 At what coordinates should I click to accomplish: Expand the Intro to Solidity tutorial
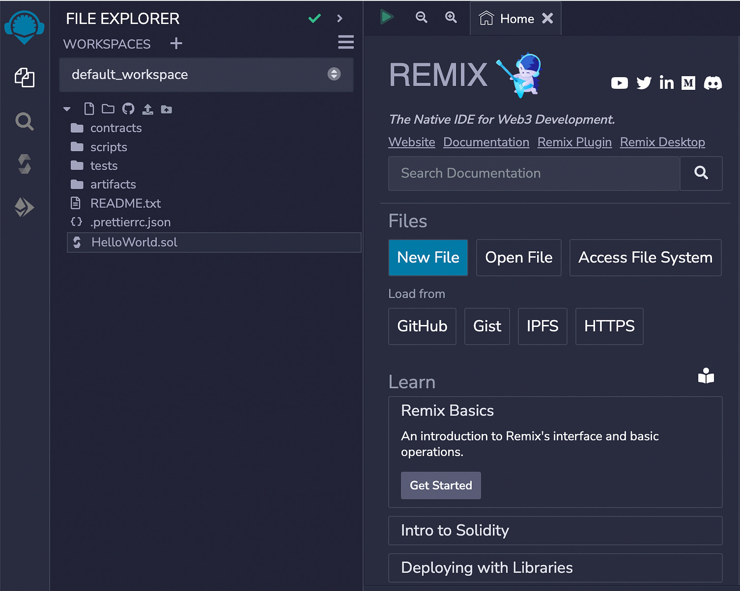pyautogui.click(x=556, y=531)
